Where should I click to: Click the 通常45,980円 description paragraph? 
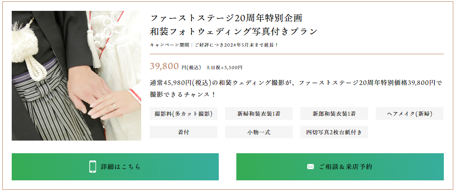coord(296,83)
